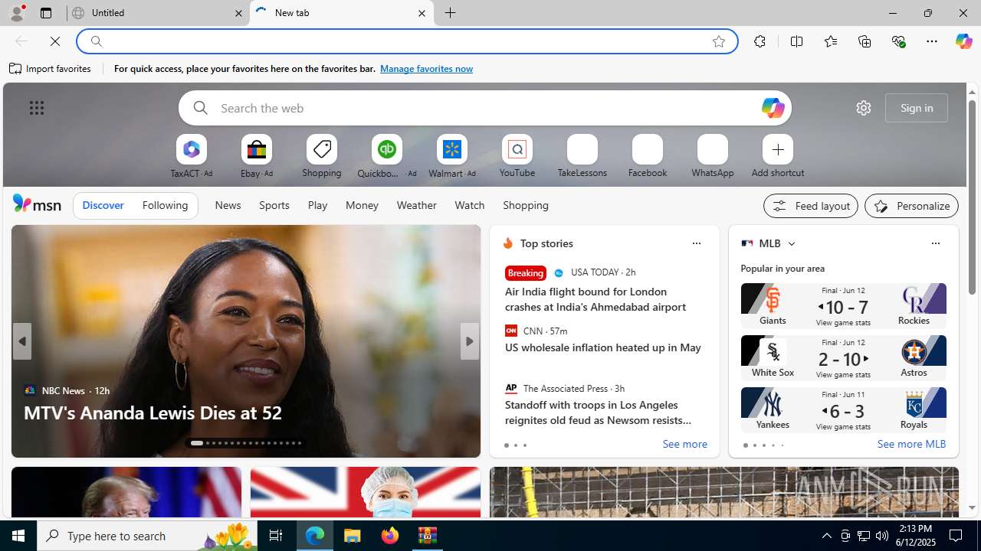Open Settings and more ellipsis menu

click(931, 41)
